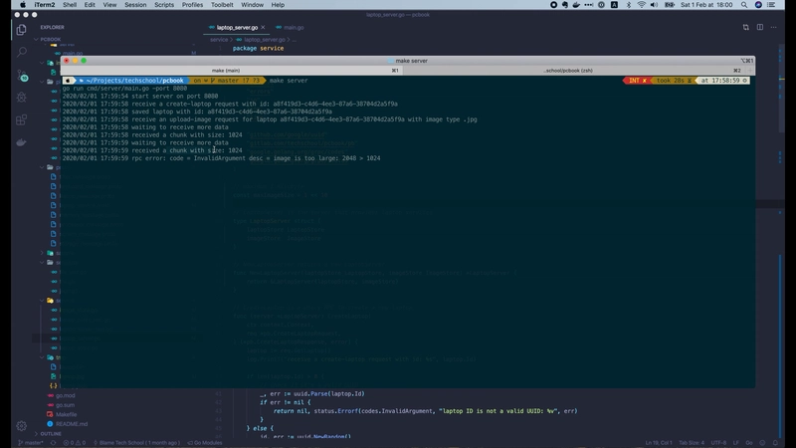Click the input source A icon
796x448 pixels.
tap(614, 5)
